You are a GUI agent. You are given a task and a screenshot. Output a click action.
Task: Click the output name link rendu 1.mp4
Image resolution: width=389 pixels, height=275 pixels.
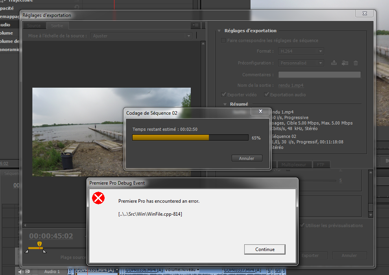291,85
